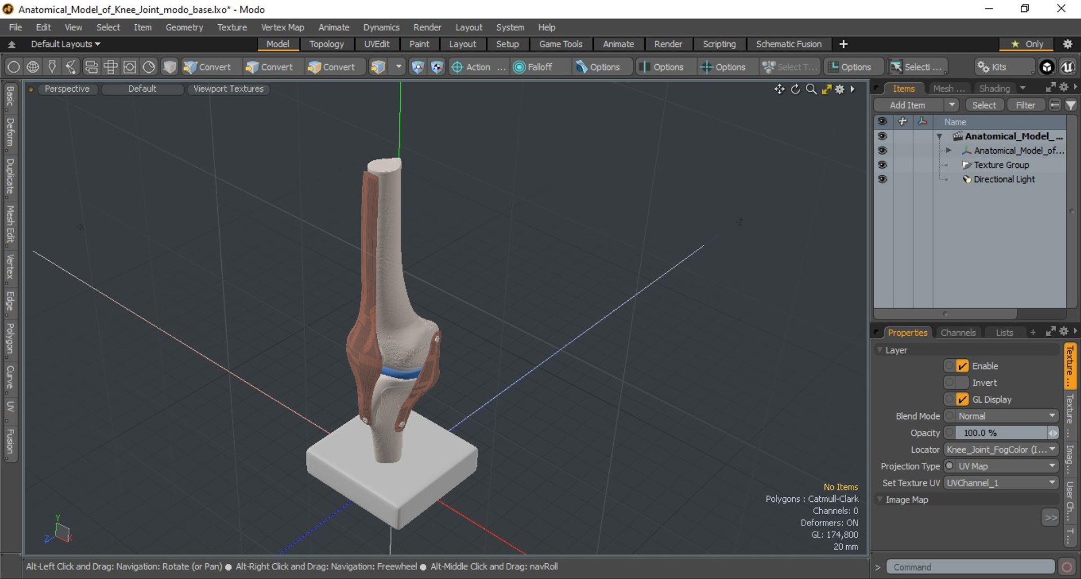This screenshot has height=579, width=1081.
Task: Open the Projection Type UV Map dropdown
Action: click(x=1007, y=466)
